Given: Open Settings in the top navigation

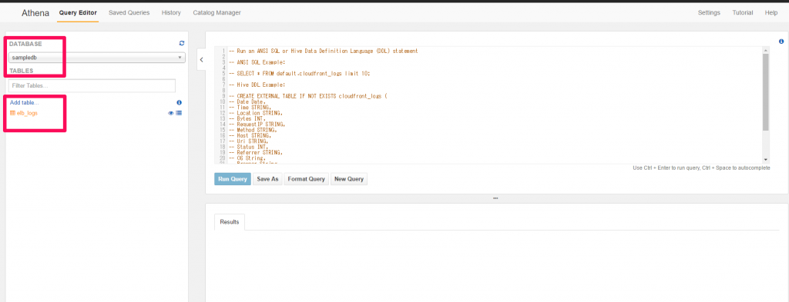Looking at the screenshot, I should point(709,12).
